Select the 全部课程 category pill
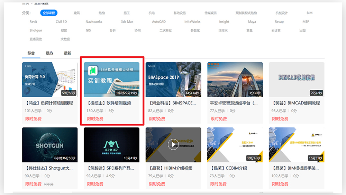This screenshot has height=195, width=346. pyautogui.click(x=49, y=13)
